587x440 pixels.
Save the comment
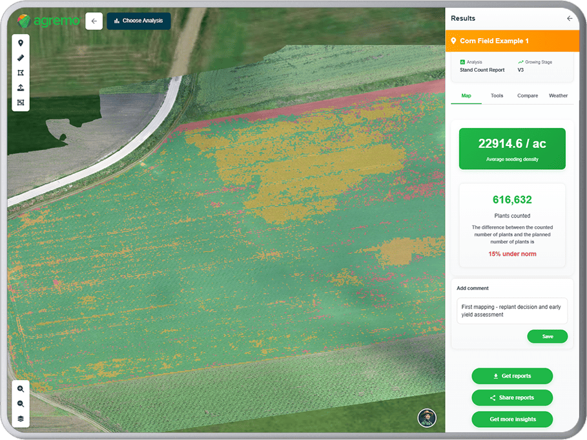[547, 337]
